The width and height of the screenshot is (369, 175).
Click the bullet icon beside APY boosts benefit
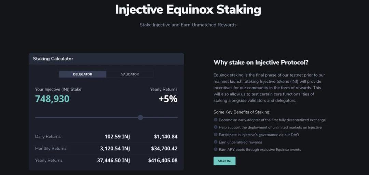(215, 150)
